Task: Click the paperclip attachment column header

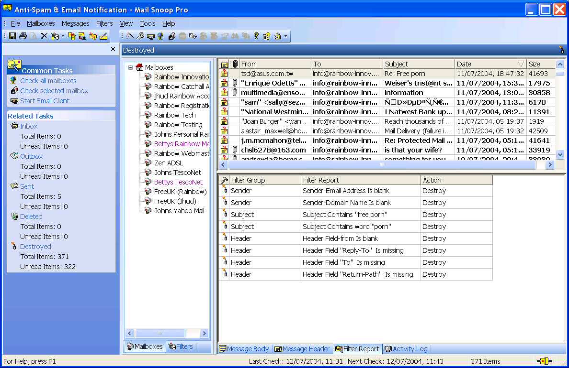Action: [235, 64]
